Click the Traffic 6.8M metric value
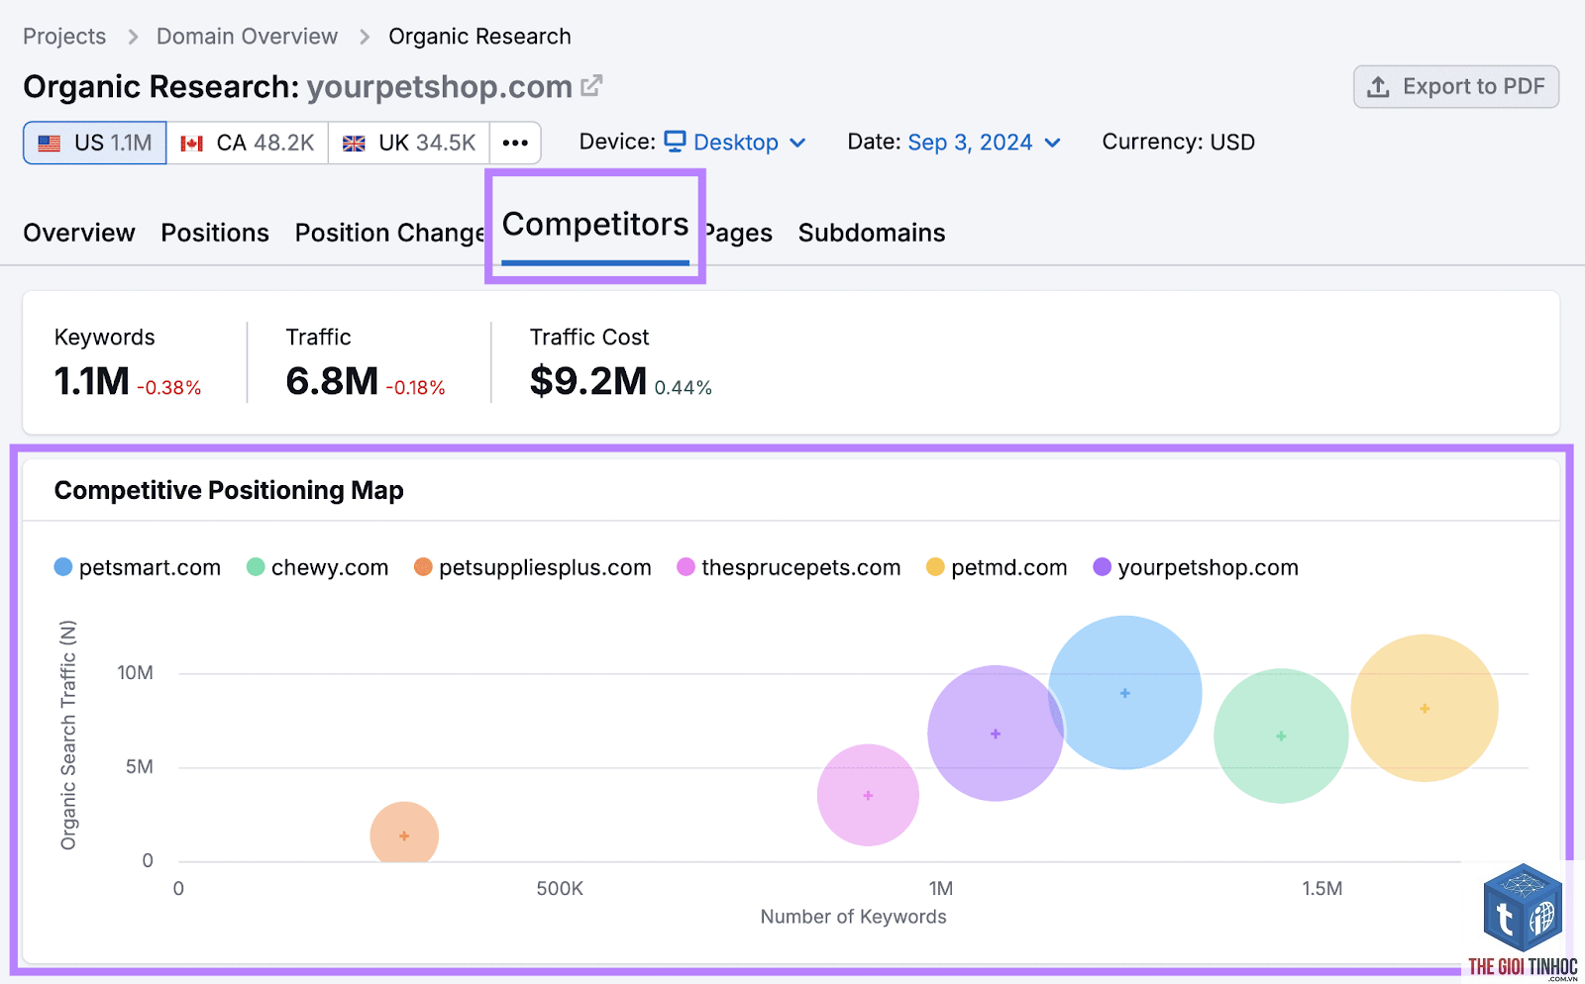Image resolution: width=1585 pixels, height=984 pixels. coord(332,381)
